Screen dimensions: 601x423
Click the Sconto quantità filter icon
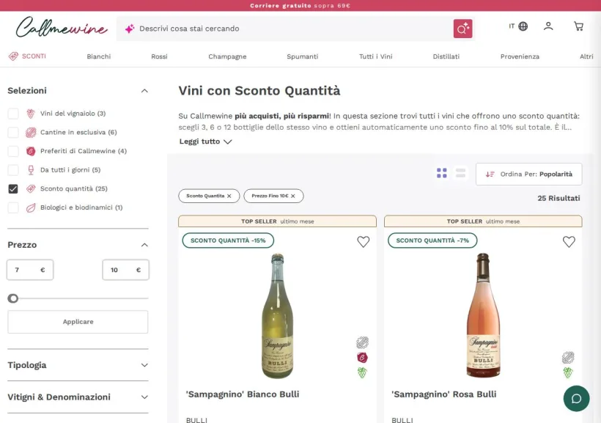(31, 188)
